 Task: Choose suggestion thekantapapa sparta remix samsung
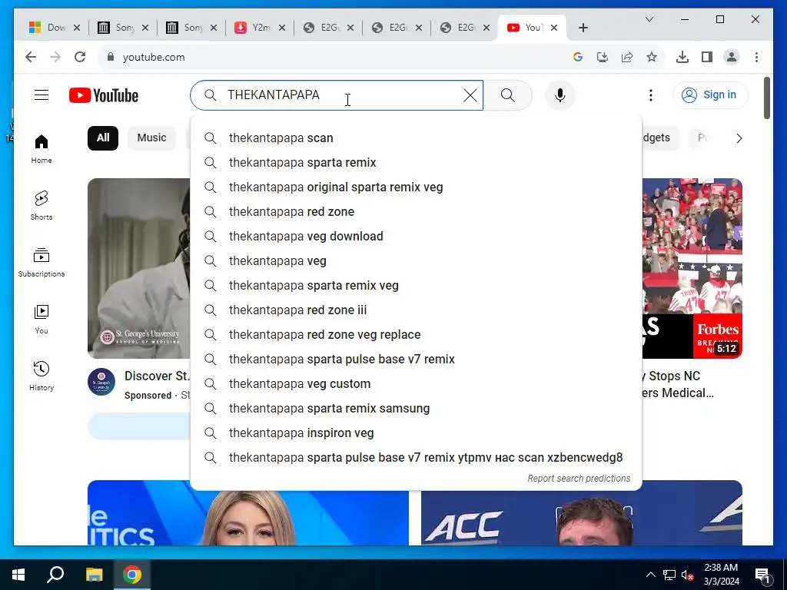(416, 409)
